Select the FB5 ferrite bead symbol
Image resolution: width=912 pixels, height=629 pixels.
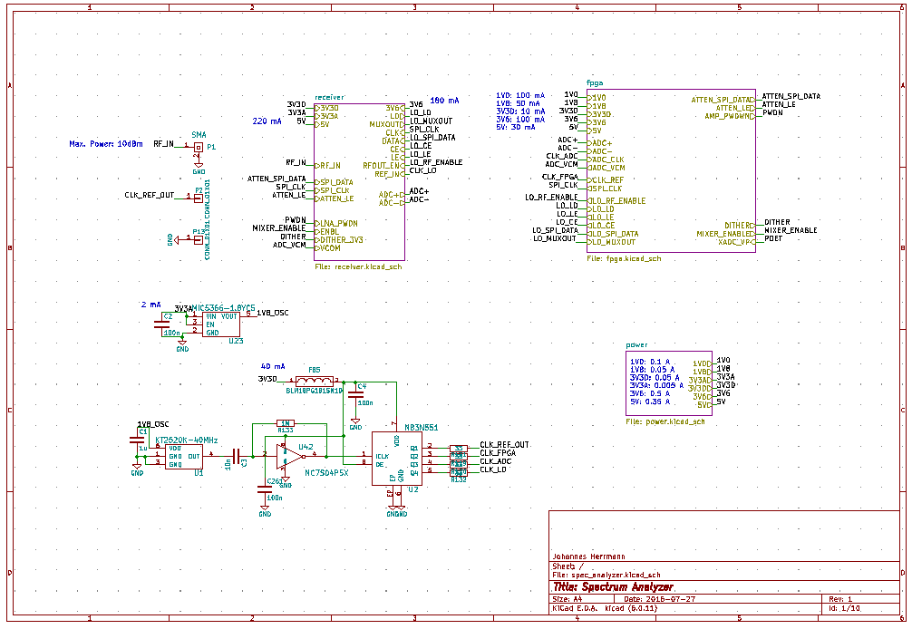click(x=315, y=382)
